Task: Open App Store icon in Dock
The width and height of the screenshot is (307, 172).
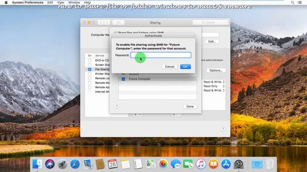Action: pos(226,164)
